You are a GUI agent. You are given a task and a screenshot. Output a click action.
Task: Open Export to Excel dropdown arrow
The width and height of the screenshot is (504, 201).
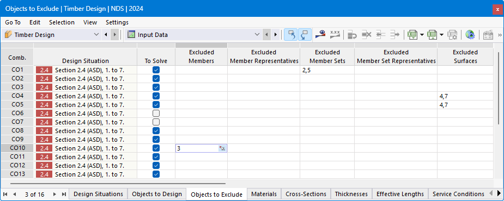click(422, 35)
